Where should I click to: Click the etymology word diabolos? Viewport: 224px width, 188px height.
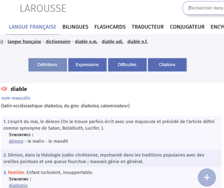pyautogui.click(x=90, y=106)
